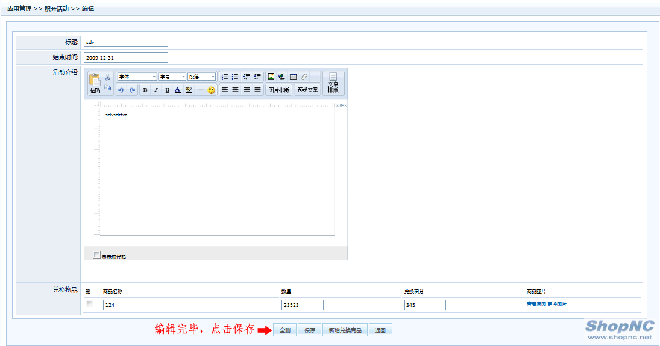Viewport: 660px width, 346px height.
Task: Click add exchange product (新增兑换商品) button
Action: [345, 330]
